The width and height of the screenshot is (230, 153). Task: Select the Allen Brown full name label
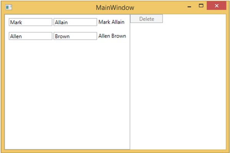pyautogui.click(x=112, y=36)
